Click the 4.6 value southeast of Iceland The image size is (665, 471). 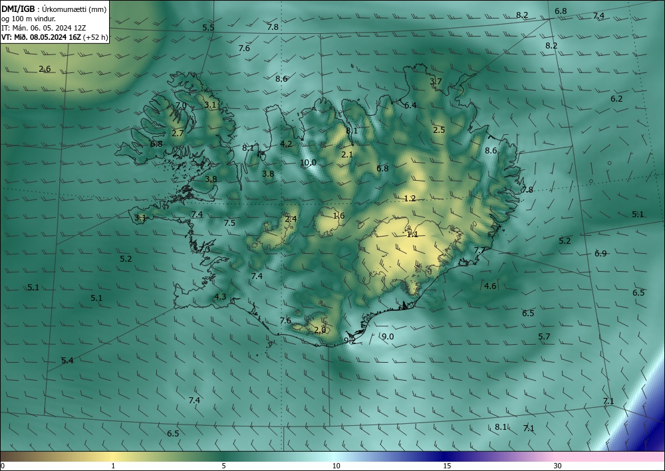(490, 286)
